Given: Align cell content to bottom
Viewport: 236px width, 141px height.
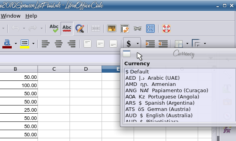Looking at the screenshot, I should 113,44.
